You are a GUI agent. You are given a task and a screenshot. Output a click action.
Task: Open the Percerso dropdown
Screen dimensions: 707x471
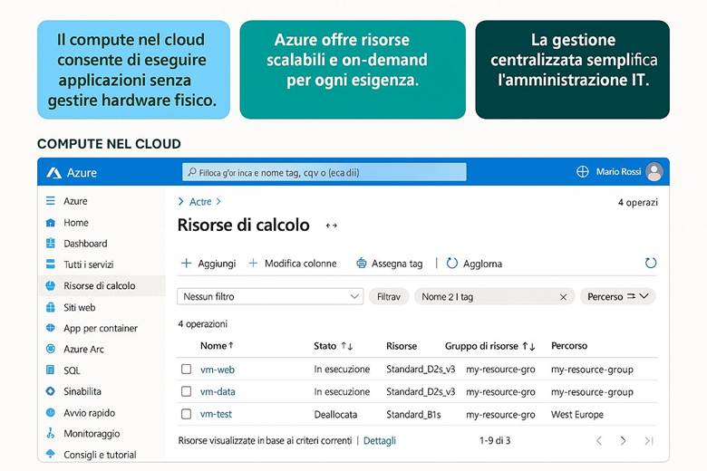[618, 296]
